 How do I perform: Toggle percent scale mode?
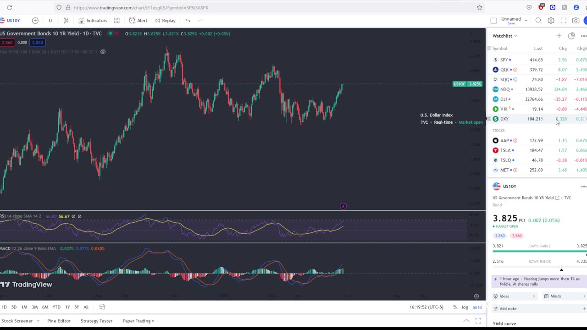click(x=455, y=307)
